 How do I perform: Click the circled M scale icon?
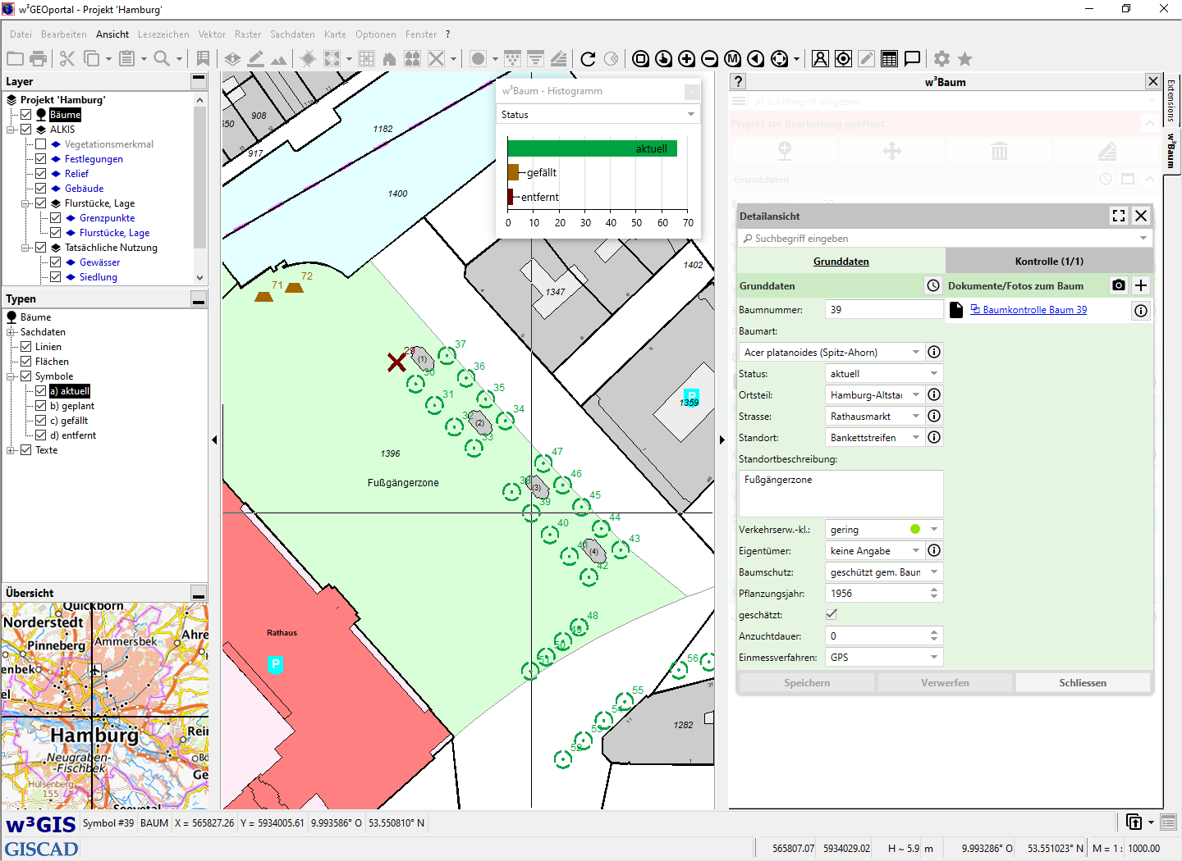pos(733,58)
